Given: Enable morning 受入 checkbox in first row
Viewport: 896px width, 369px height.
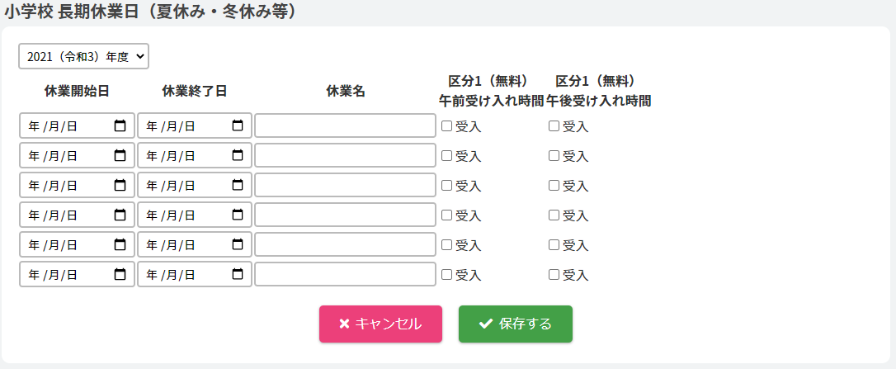Looking at the screenshot, I should click(446, 126).
